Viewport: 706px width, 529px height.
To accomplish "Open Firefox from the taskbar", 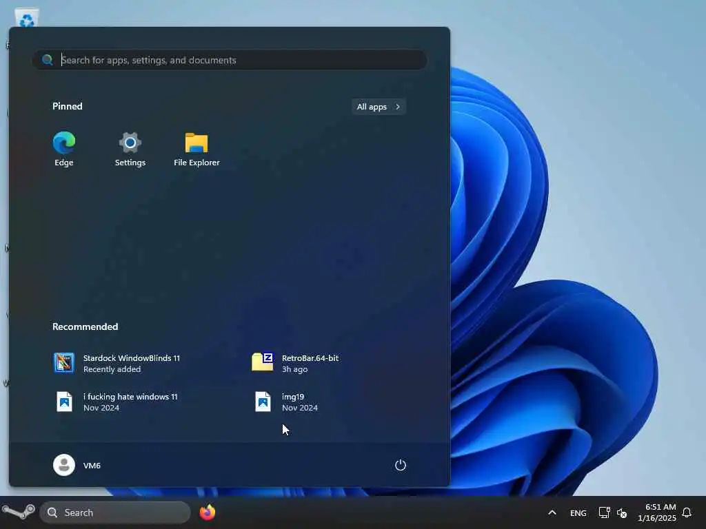I will coord(208,512).
